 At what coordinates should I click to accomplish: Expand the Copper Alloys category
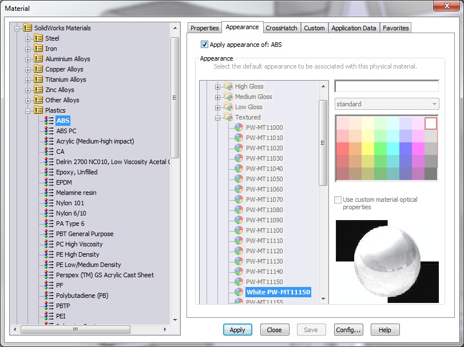pos(27,70)
